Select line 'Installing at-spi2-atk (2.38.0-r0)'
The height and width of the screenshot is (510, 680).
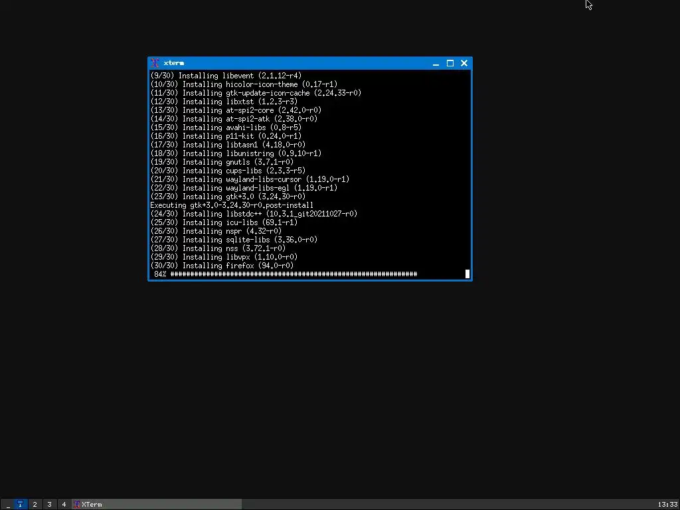coord(234,118)
